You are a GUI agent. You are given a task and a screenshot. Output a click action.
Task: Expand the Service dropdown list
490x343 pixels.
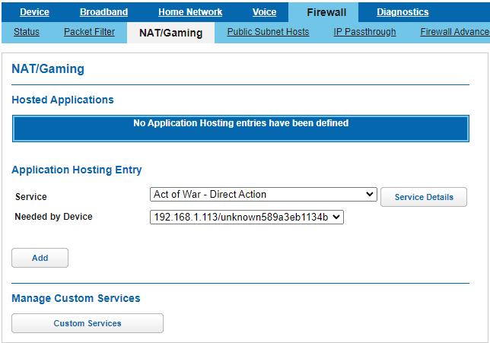point(263,195)
